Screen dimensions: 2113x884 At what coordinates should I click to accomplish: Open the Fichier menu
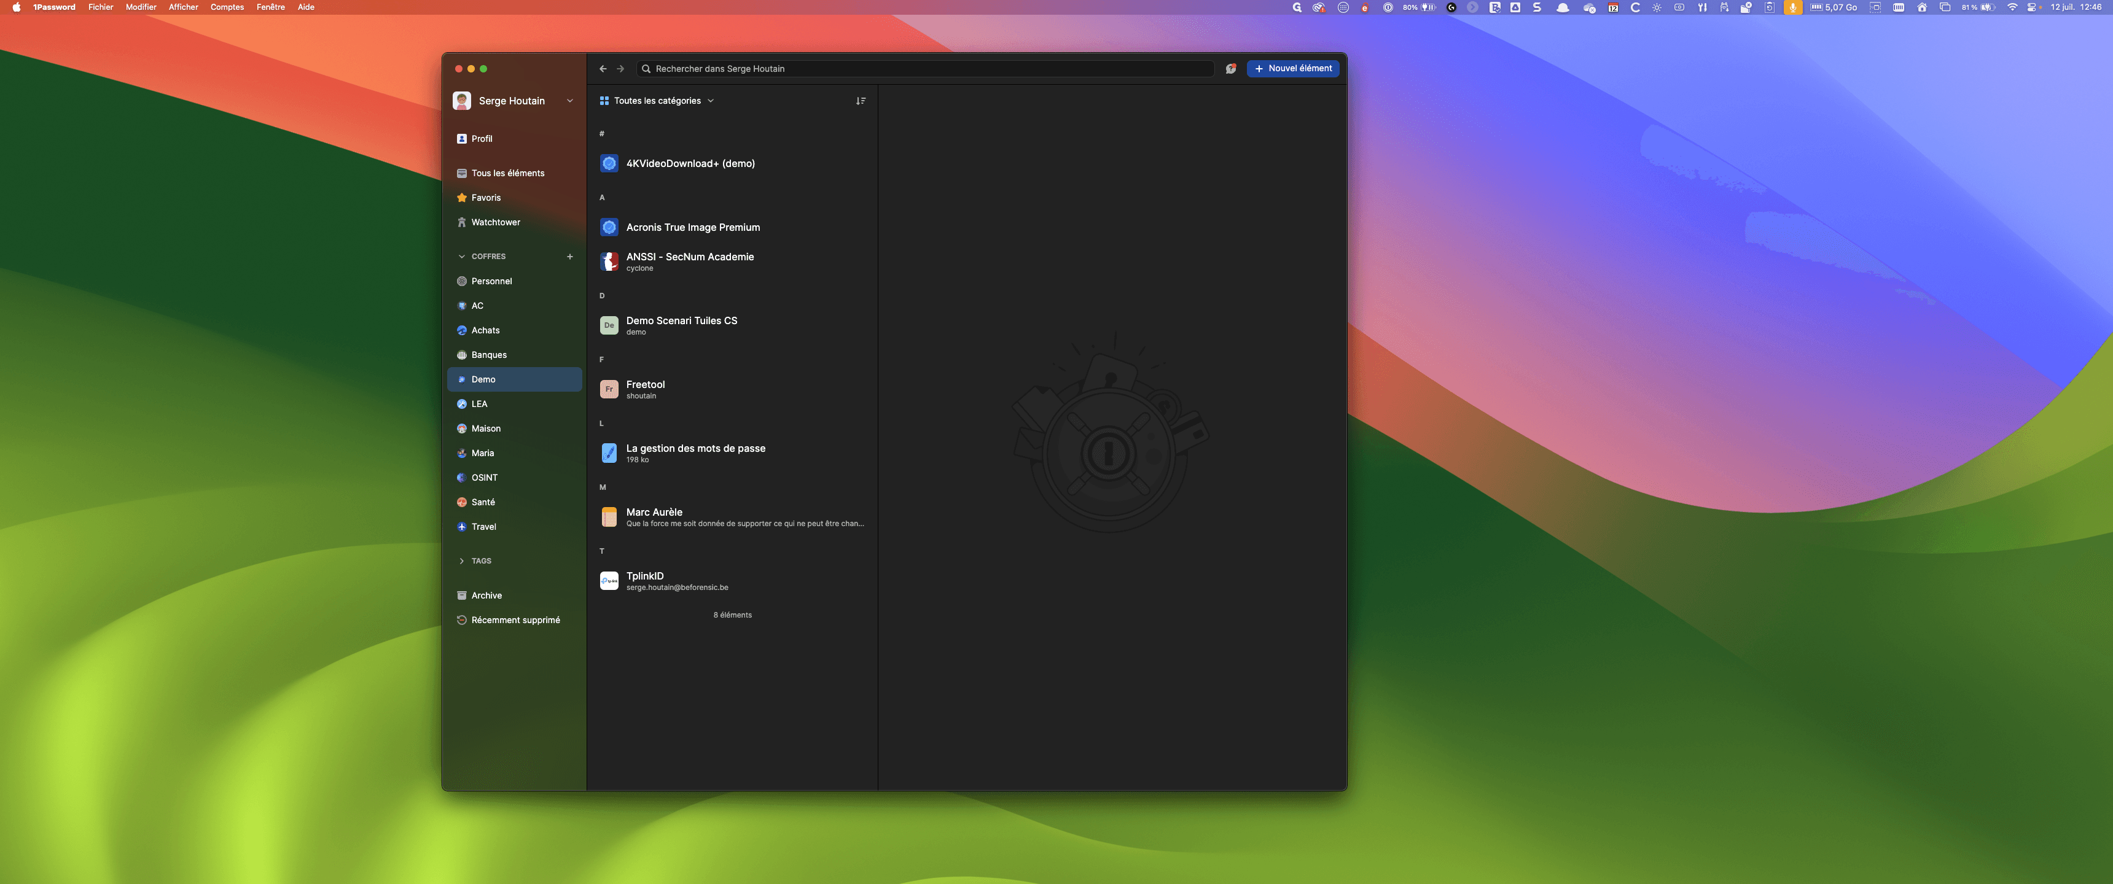pos(101,7)
